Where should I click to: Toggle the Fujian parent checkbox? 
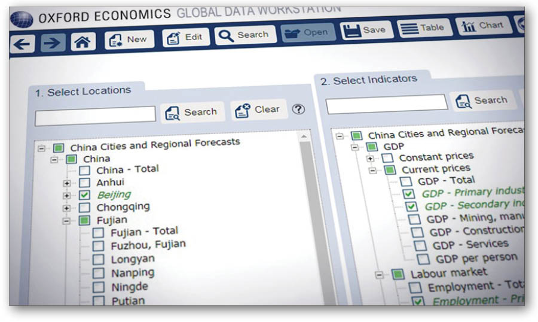pyautogui.click(x=84, y=221)
